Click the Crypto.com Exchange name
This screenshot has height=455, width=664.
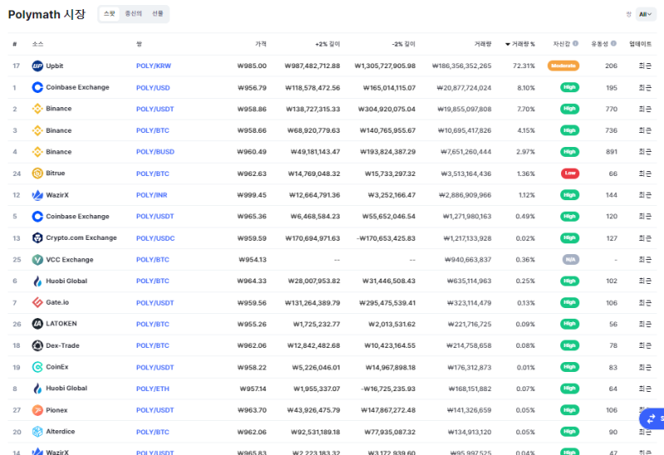[x=81, y=237]
